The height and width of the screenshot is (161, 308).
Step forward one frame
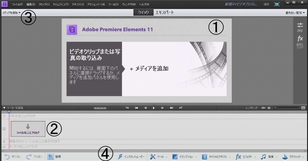[x=162, y=108]
